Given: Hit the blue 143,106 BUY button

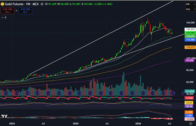Looking at the screenshot, I should coord(25,11).
